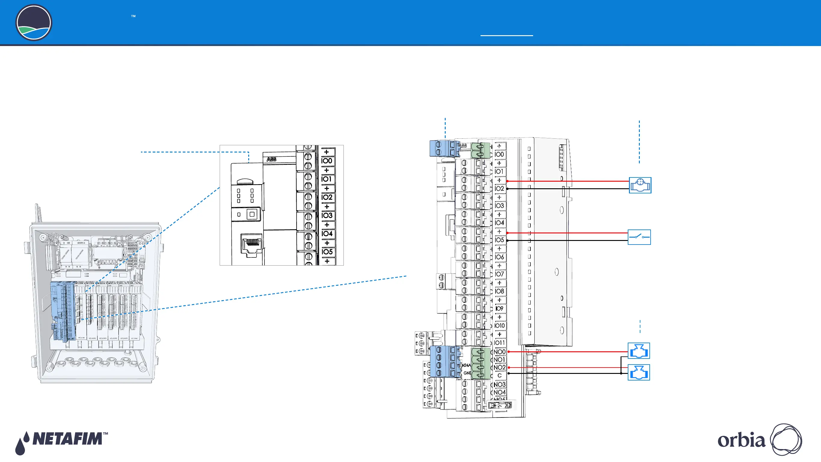This screenshot has height=462, width=821.
Task: Click the GND label on the module
Action: pyautogui.click(x=467, y=373)
